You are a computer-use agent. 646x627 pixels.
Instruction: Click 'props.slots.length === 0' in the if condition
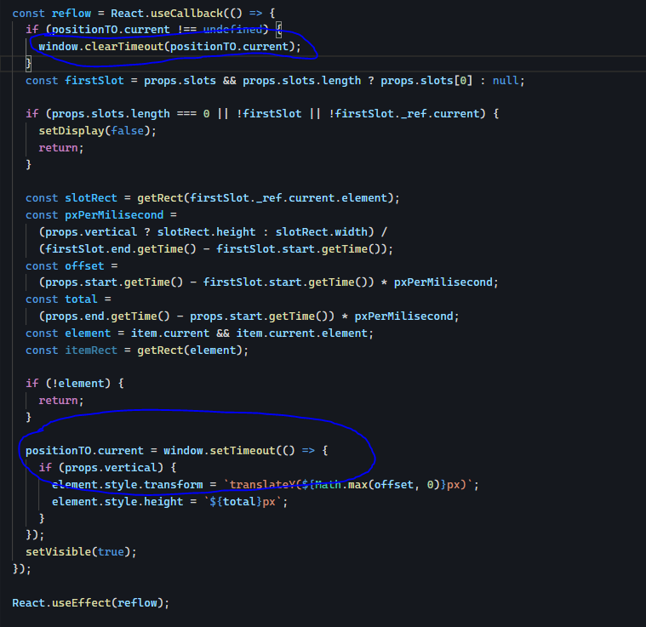130,114
